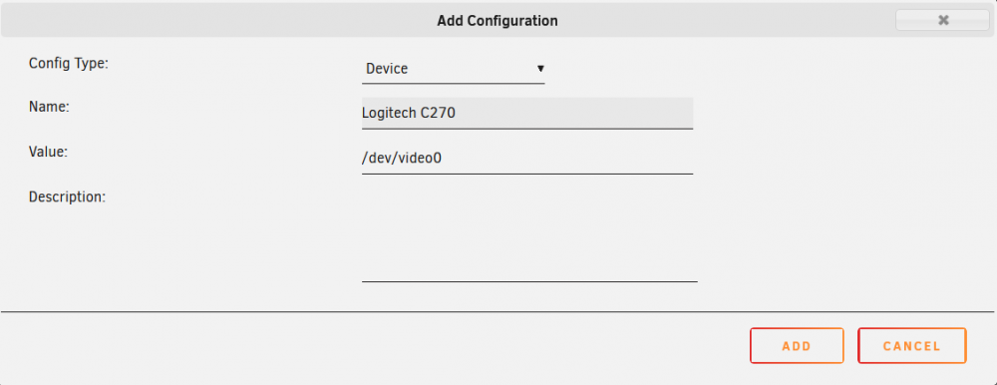Click the horizontal divider above the buttons
This screenshot has height=385, width=997.
[x=498, y=312]
